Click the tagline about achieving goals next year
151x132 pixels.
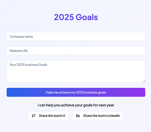[x=76, y=105]
